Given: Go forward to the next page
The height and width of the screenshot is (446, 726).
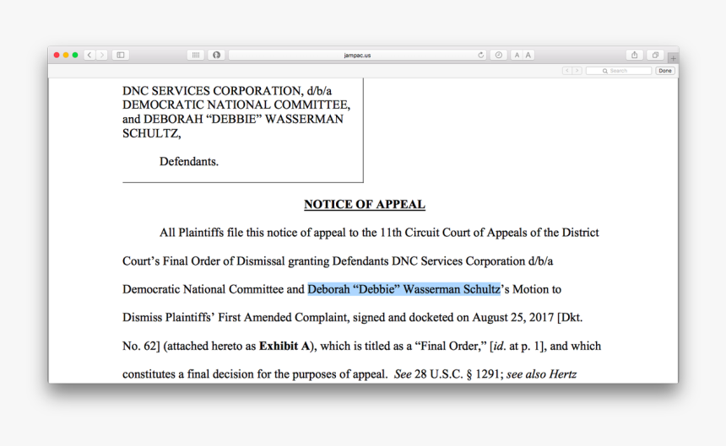Looking at the screenshot, I should coord(102,55).
